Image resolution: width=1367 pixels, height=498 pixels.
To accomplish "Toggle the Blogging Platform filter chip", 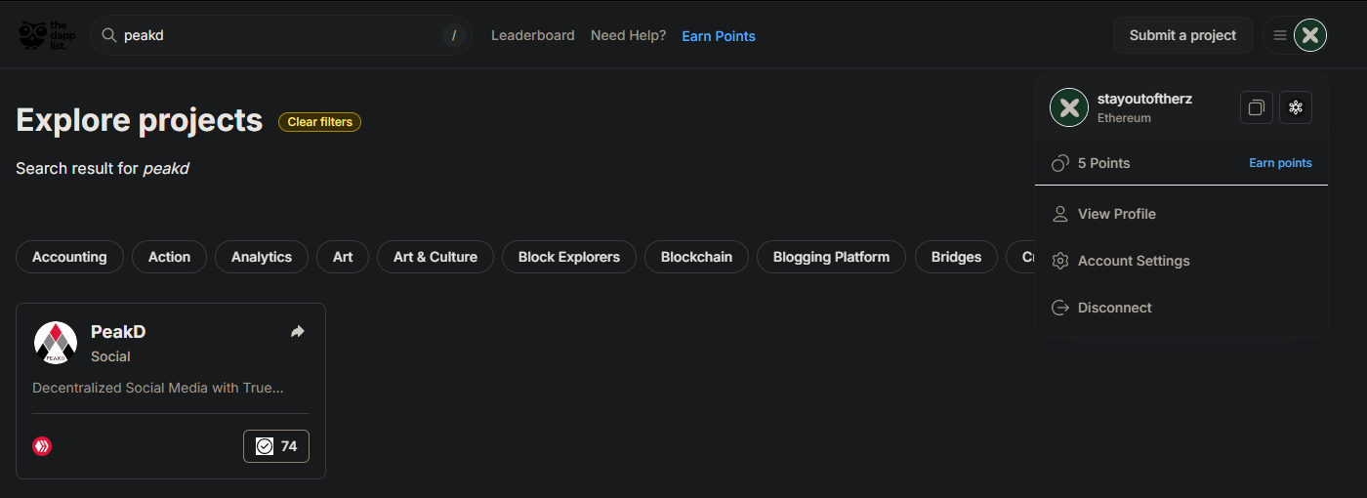I will click(x=831, y=257).
